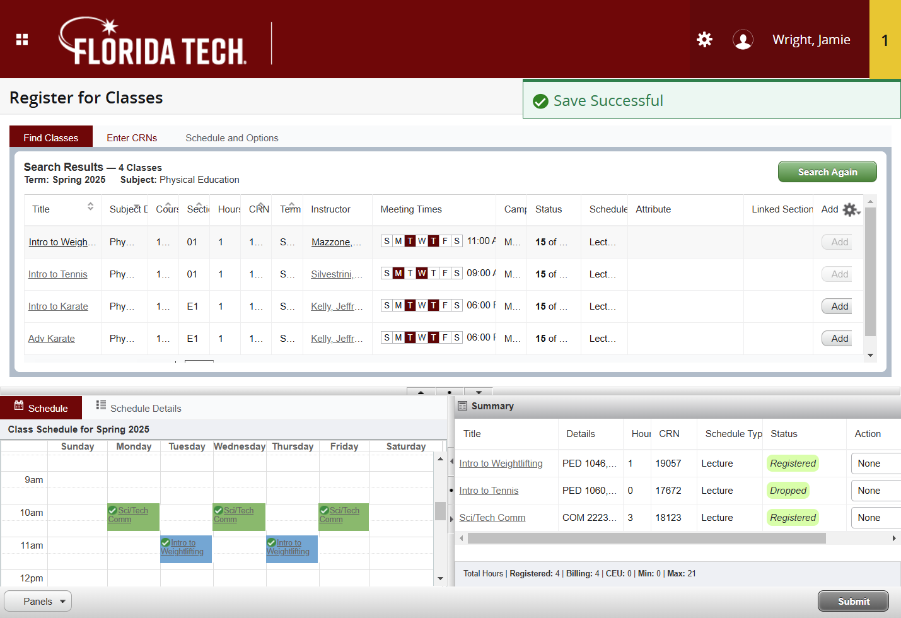Open Action dropdown for Intro to Tennis
This screenshot has height=618, width=901.
click(876, 491)
